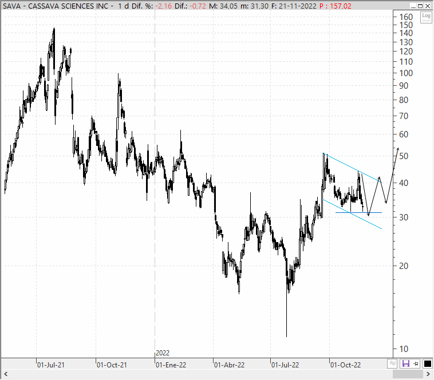Click the 01-Ene-22 date axis label
Image resolution: width=434 pixels, height=380 pixels.
(x=171, y=365)
